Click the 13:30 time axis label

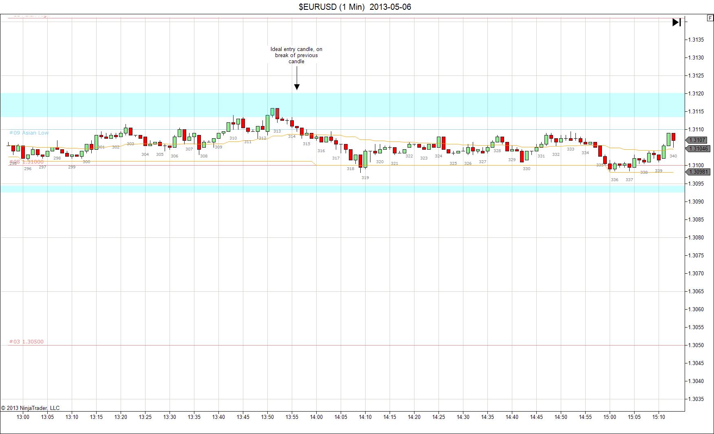tap(170, 417)
